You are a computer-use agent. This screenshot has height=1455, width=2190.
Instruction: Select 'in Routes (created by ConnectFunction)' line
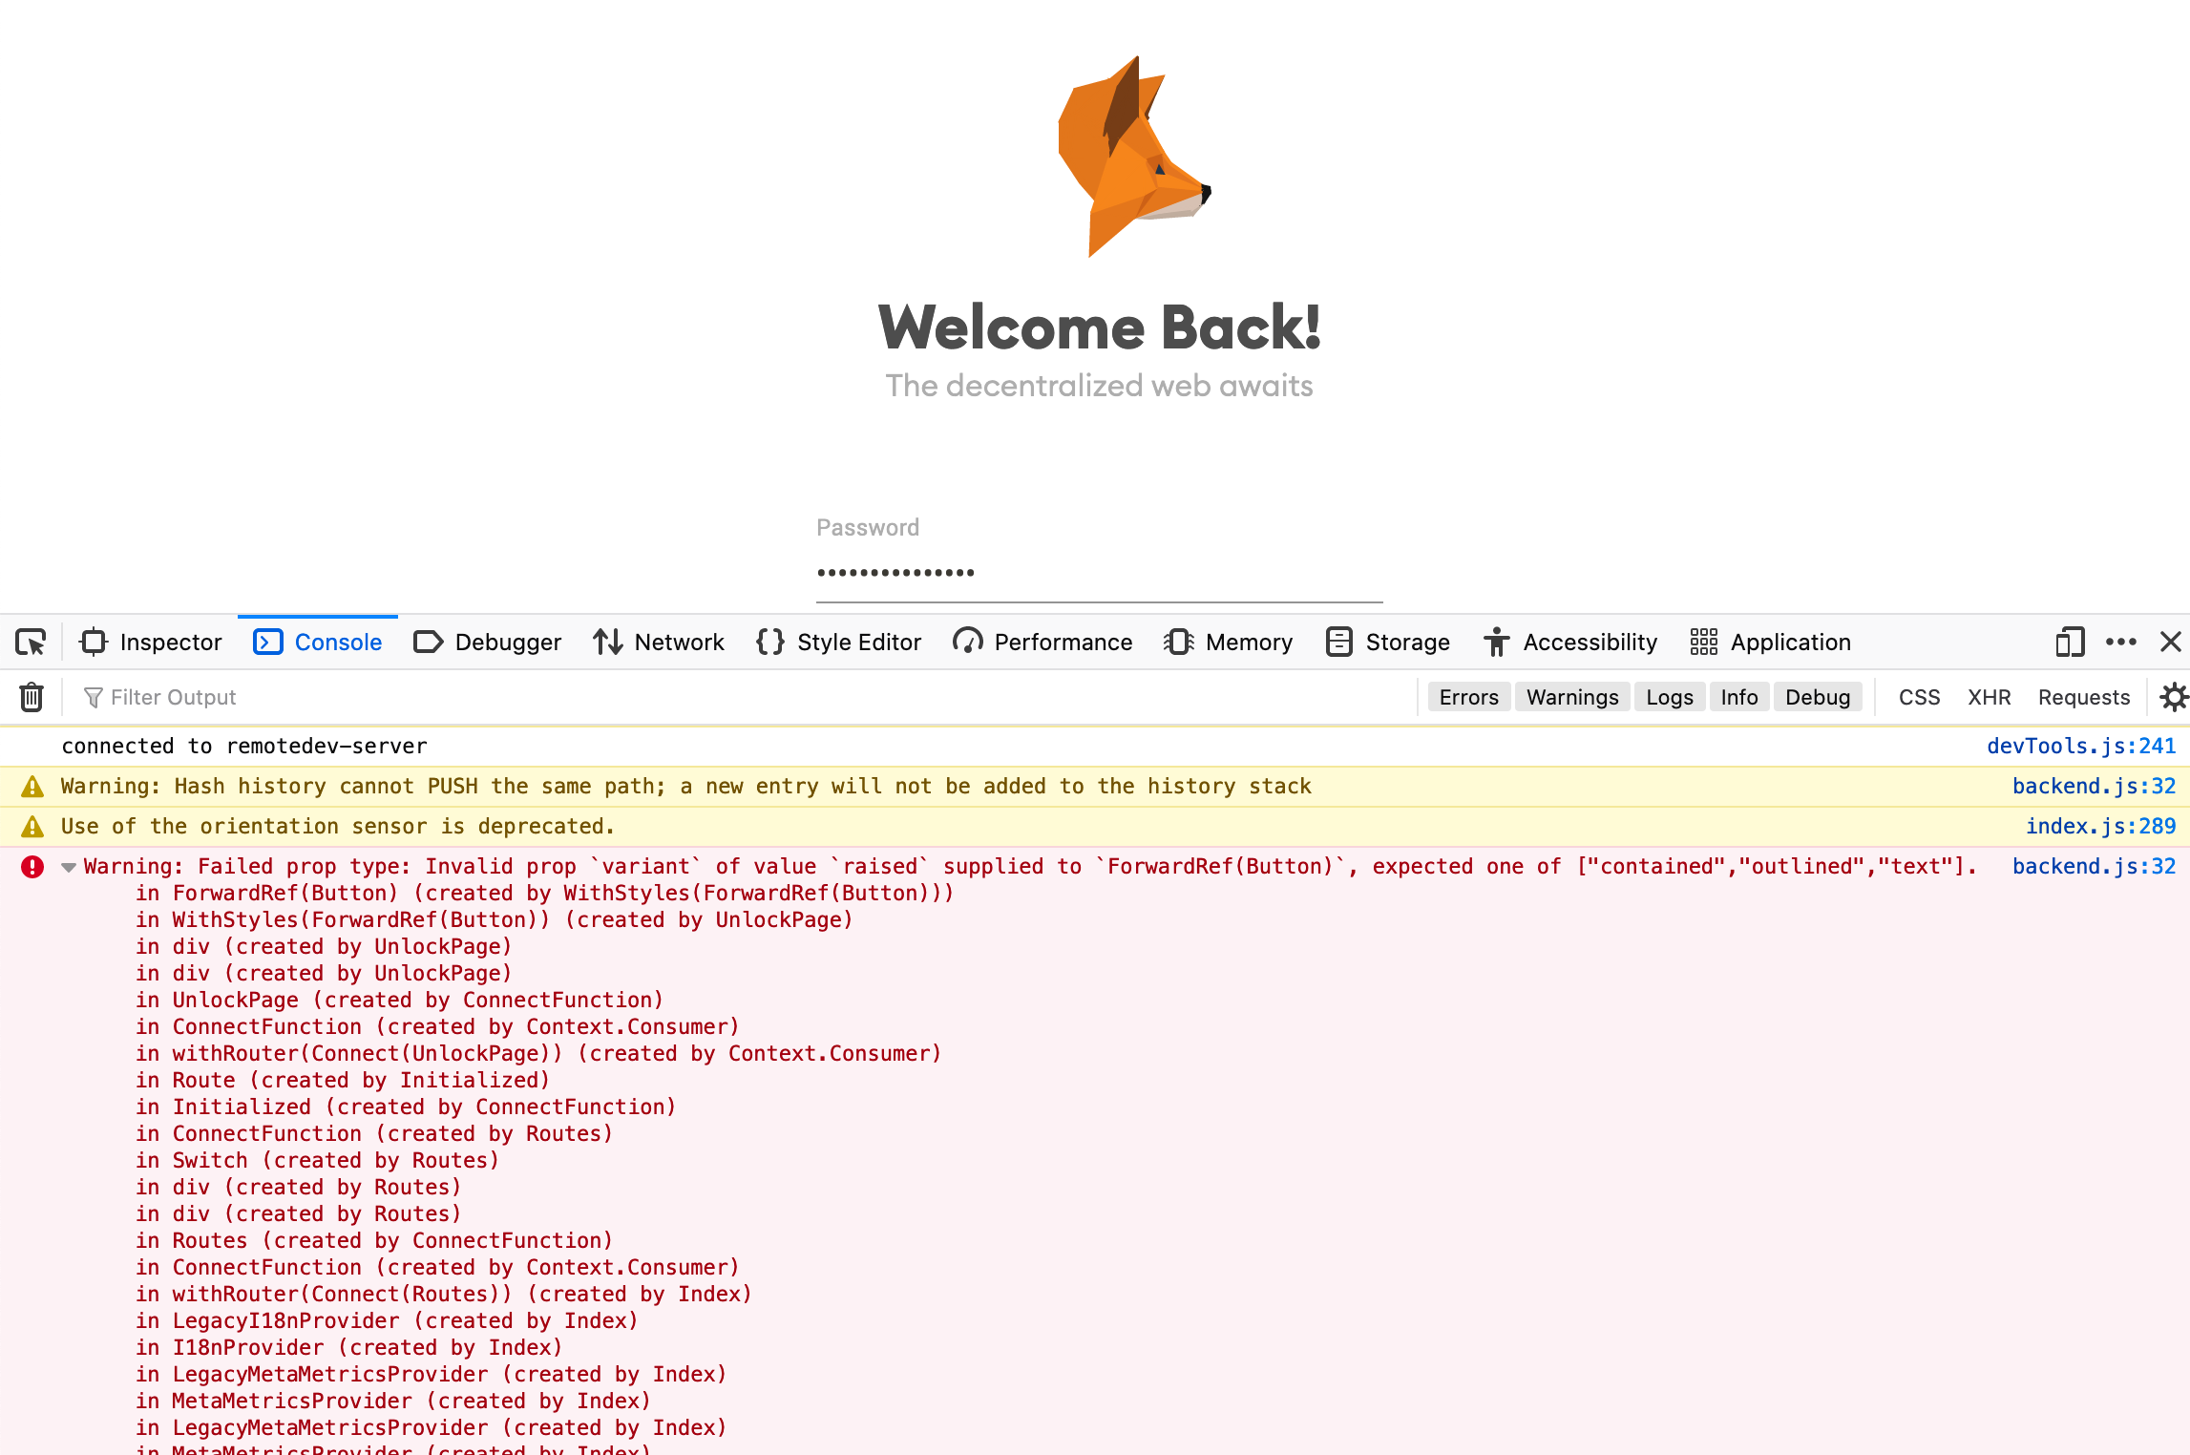click(373, 1241)
